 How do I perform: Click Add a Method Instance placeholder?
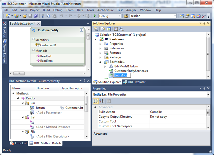pos(53,127)
